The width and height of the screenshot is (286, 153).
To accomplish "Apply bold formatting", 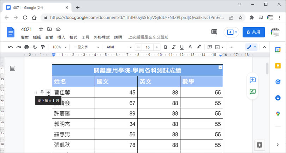I will pos(166,47).
